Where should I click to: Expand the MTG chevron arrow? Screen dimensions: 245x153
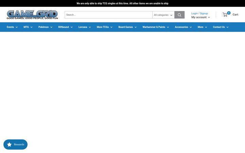coord(31,27)
